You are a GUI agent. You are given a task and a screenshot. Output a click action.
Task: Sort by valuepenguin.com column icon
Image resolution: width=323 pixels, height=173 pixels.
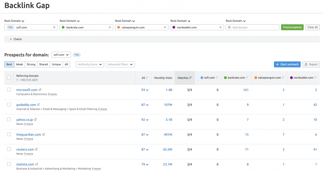coord(283,77)
